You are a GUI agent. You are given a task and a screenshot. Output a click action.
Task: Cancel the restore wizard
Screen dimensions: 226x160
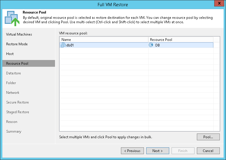(x=208, y=151)
